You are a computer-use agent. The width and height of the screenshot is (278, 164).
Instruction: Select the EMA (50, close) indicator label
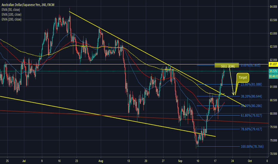[11, 10]
